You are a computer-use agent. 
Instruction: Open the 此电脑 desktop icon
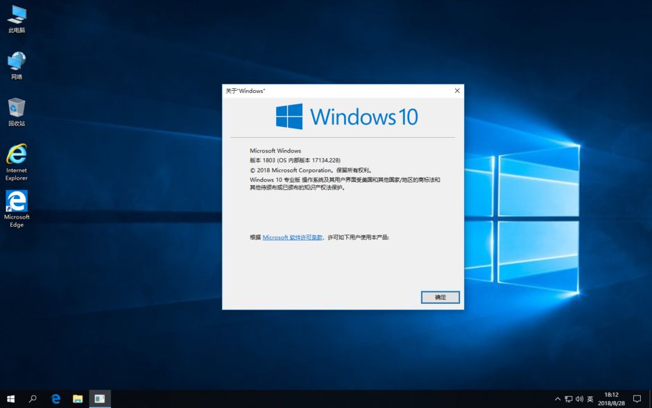(17, 19)
